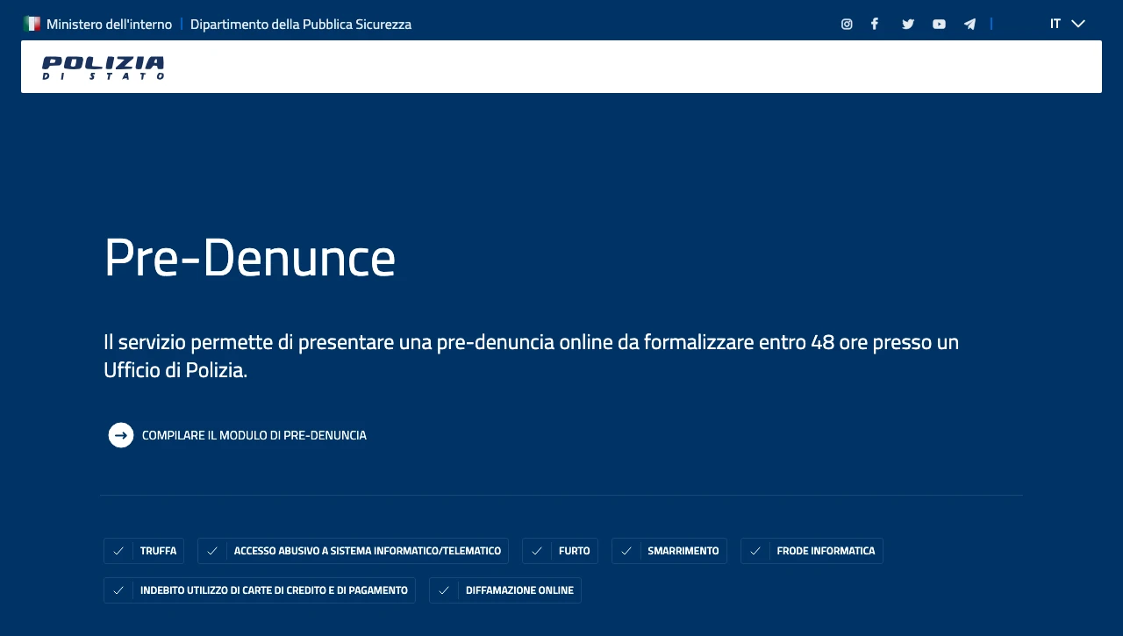Select Accesso abusivo a sistema informatico/telematico tag

tap(353, 551)
